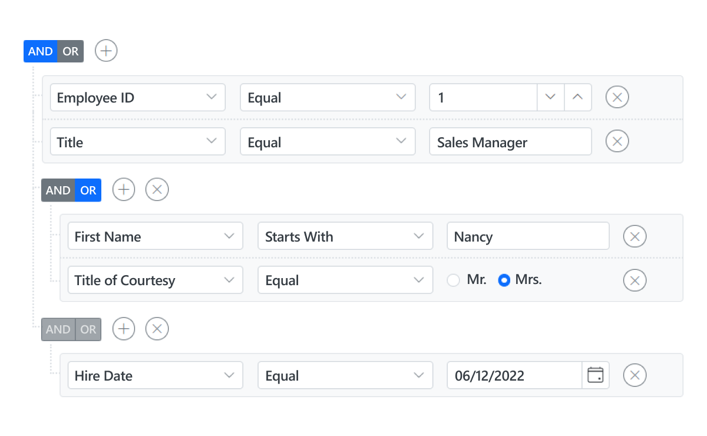Image resolution: width=707 pixels, height=436 pixels.
Task: Increment Employee ID with the up stepper arrow
Action: (x=578, y=97)
